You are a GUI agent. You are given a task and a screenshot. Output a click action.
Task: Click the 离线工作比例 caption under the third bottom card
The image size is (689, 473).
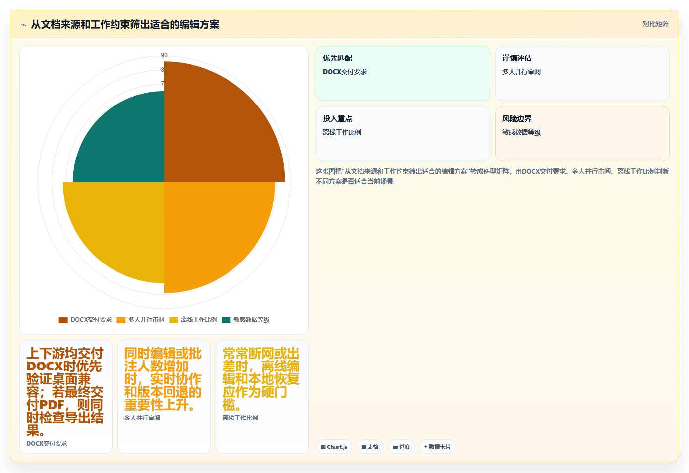(x=240, y=418)
